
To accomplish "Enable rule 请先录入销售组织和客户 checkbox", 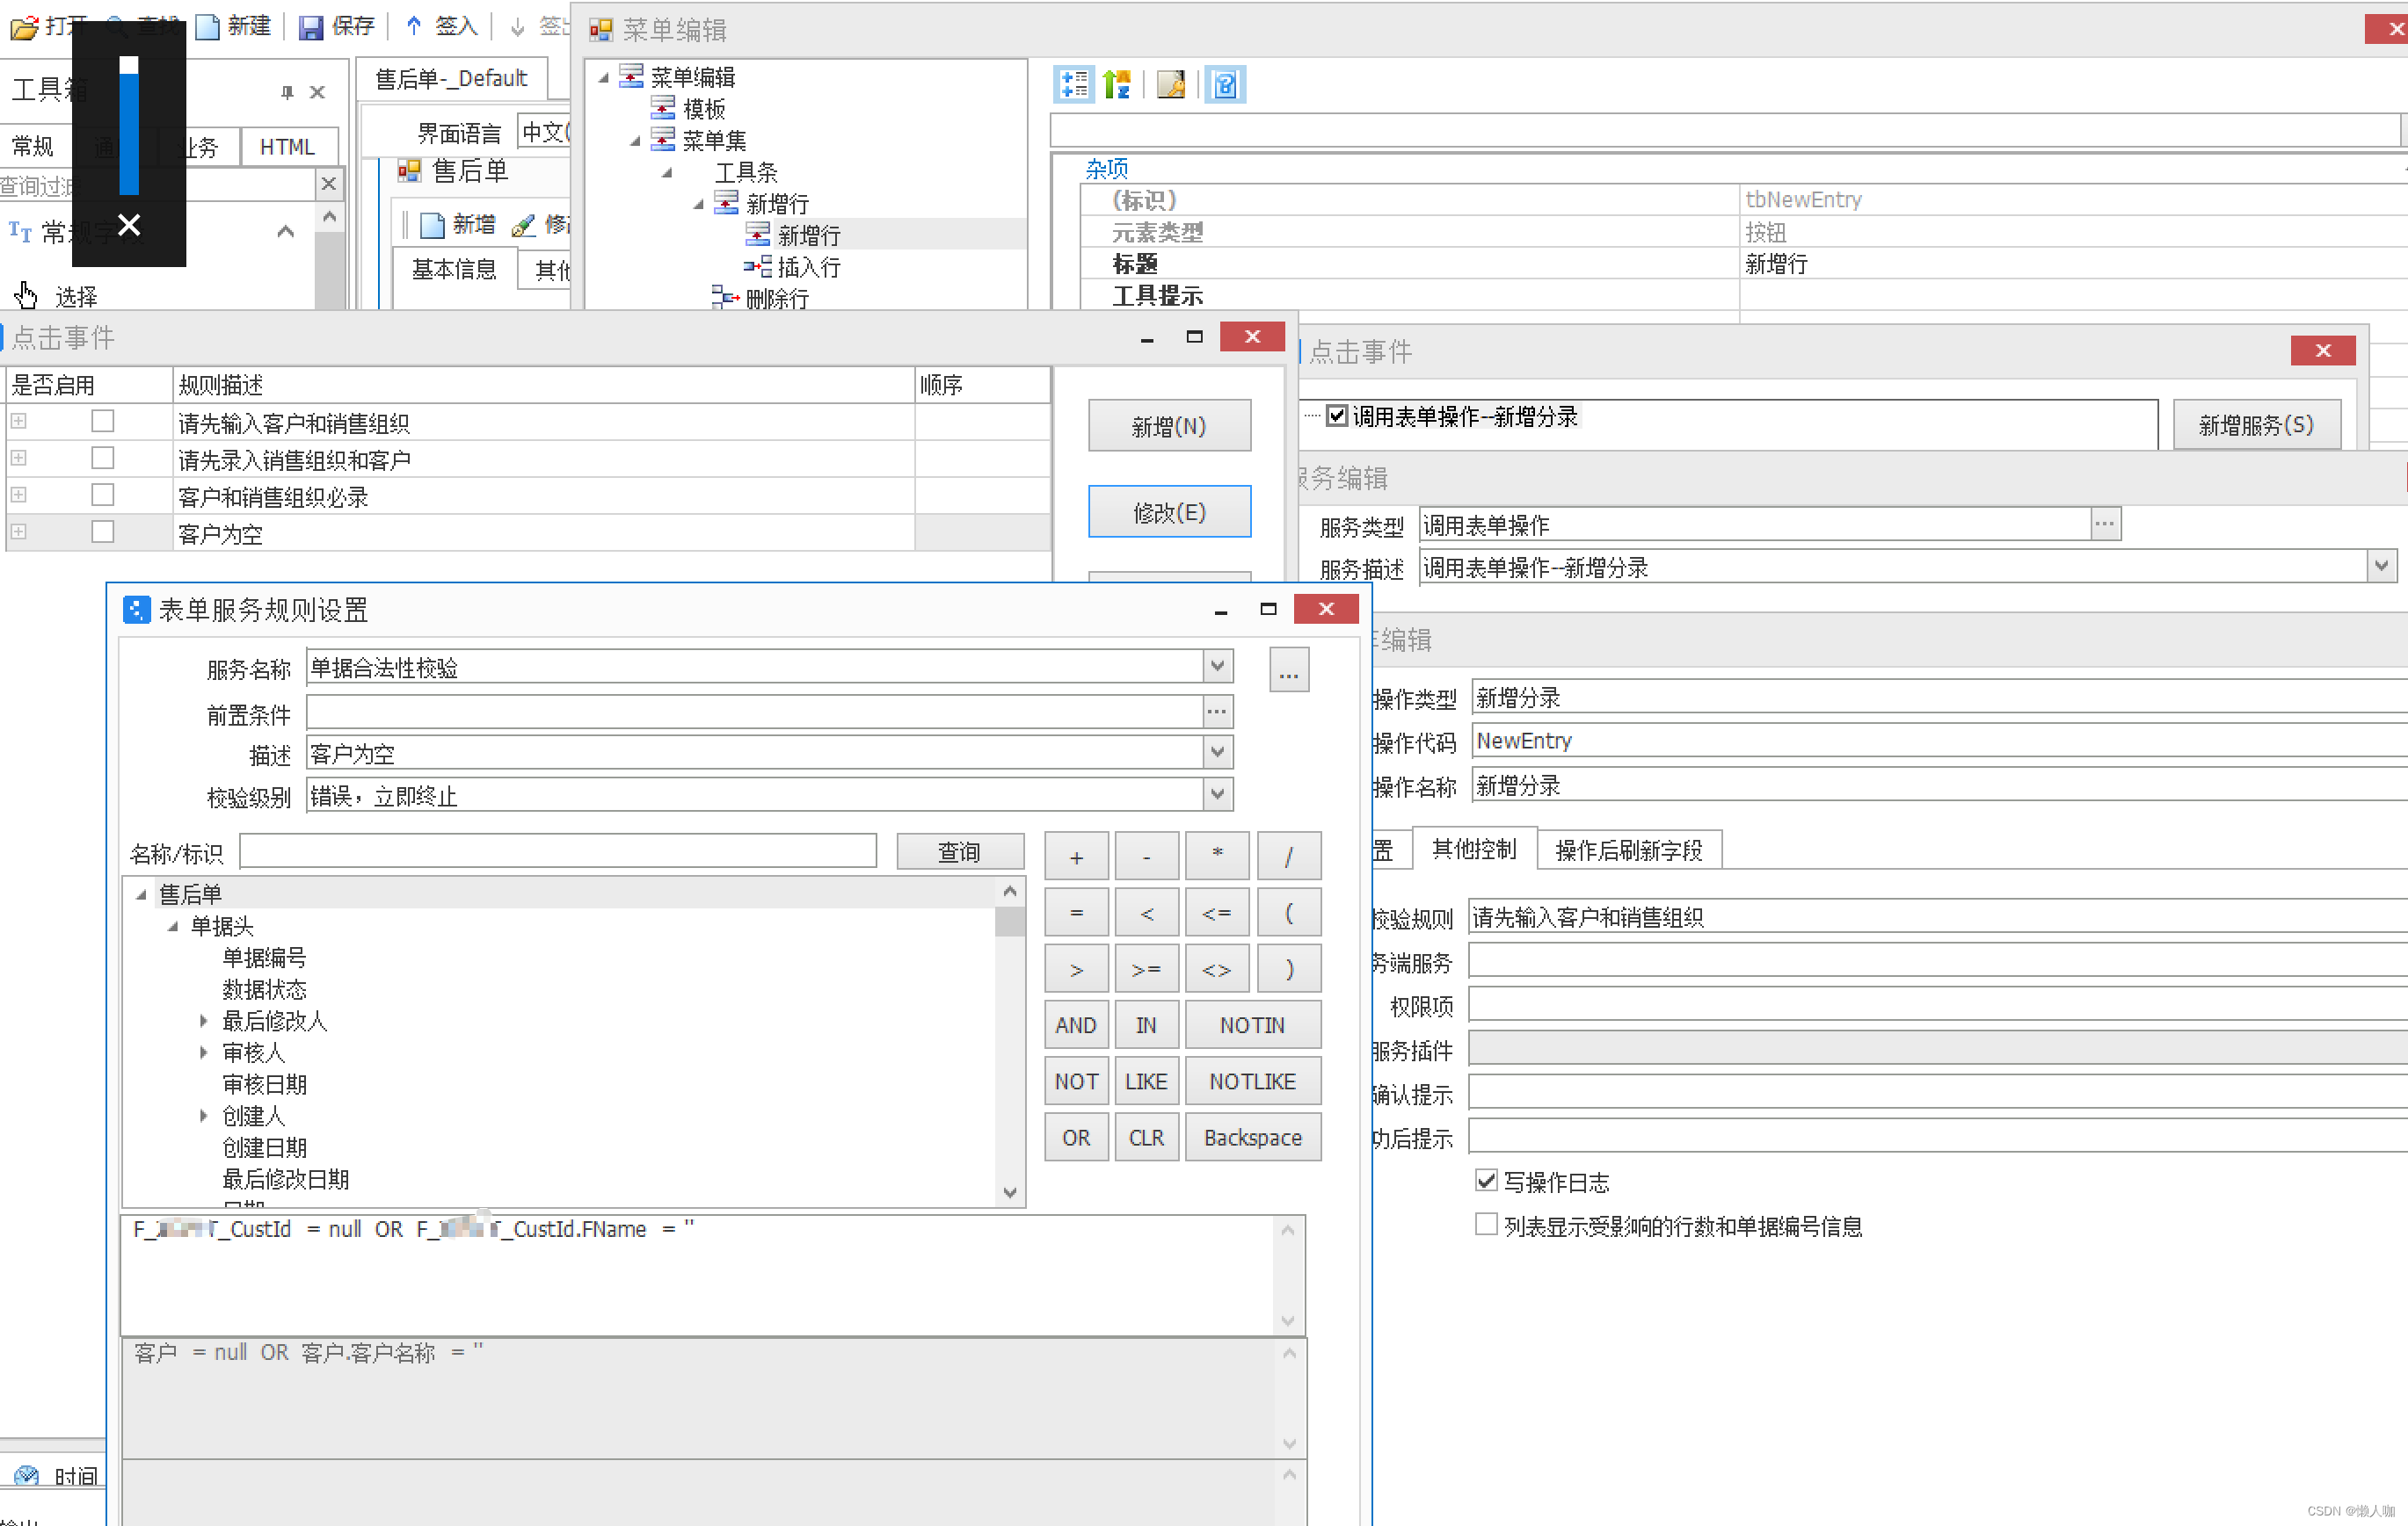I will (102, 458).
